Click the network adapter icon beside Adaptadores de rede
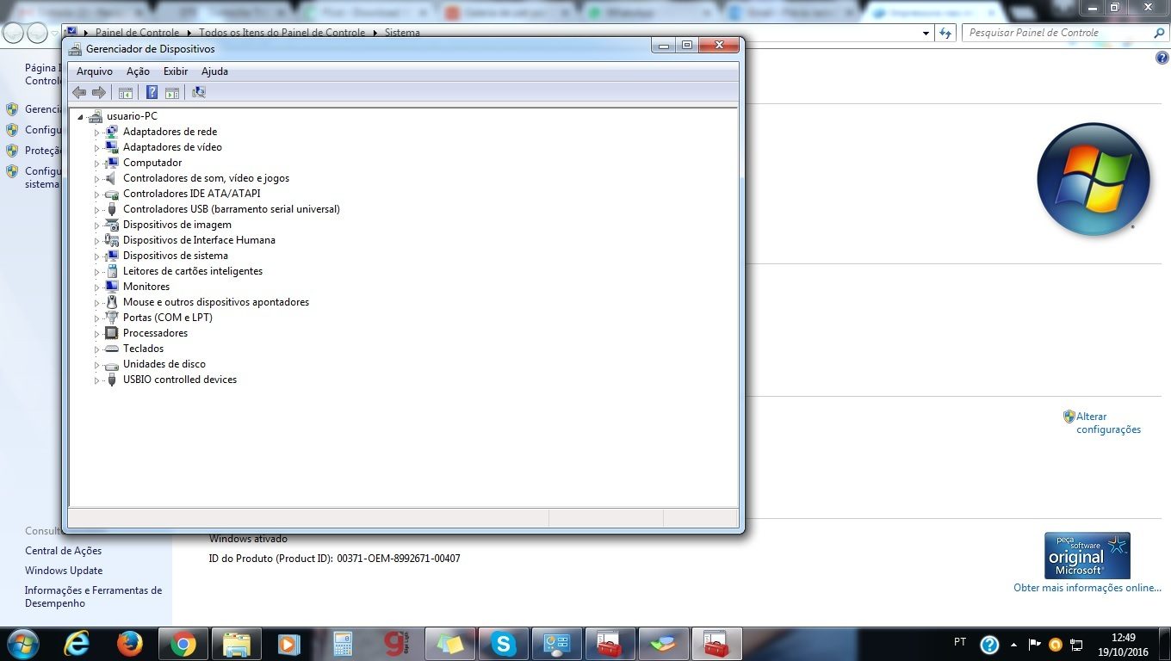Viewport: 1171px width, 661px height. tap(111, 132)
